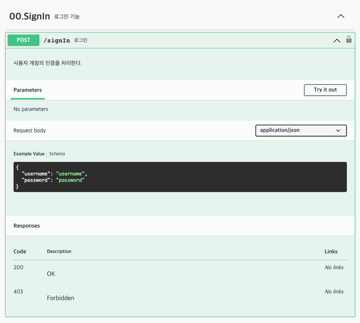This screenshot has height=323, width=360.
Task: Select the Example Value tab
Action: click(x=29, y=154)
